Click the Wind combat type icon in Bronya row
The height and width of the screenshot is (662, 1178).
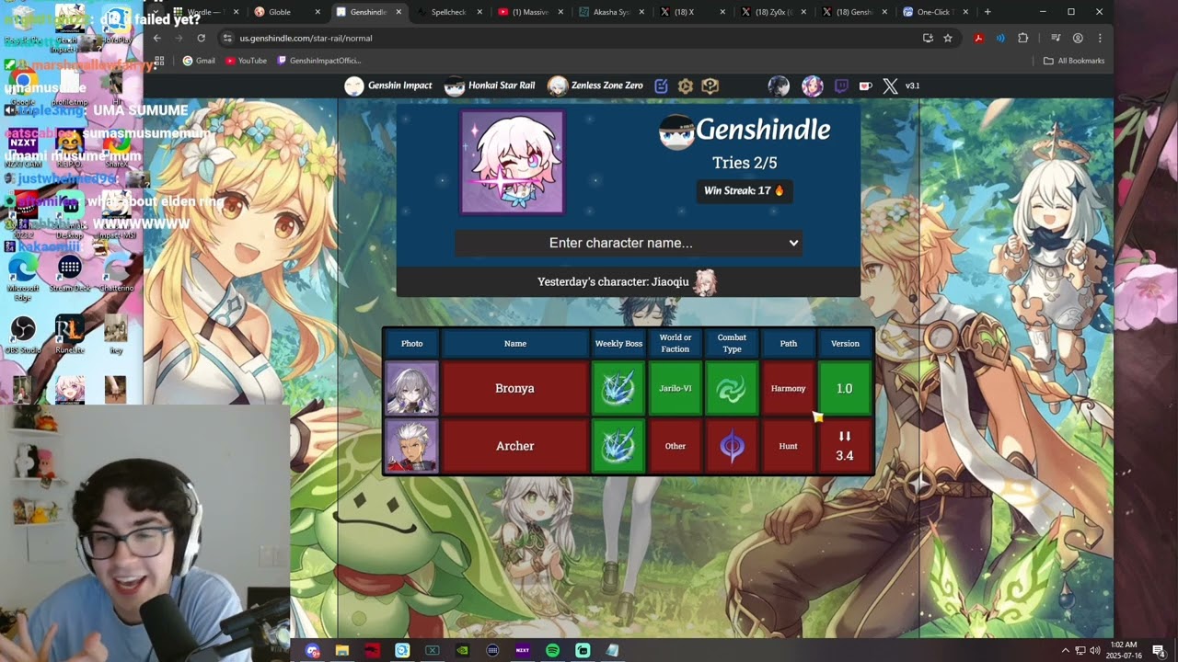pos(732,388)
